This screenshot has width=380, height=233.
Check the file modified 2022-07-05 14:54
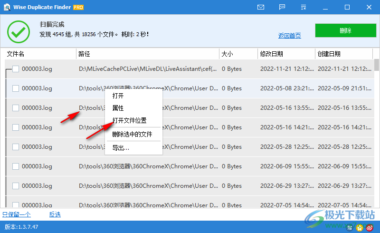(16, 205)
